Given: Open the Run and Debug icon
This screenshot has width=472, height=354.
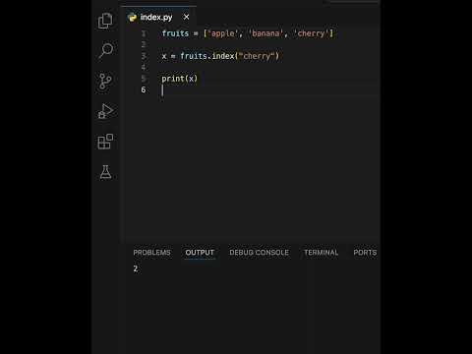Looking at the screenshot, I should tap(105, 111).
